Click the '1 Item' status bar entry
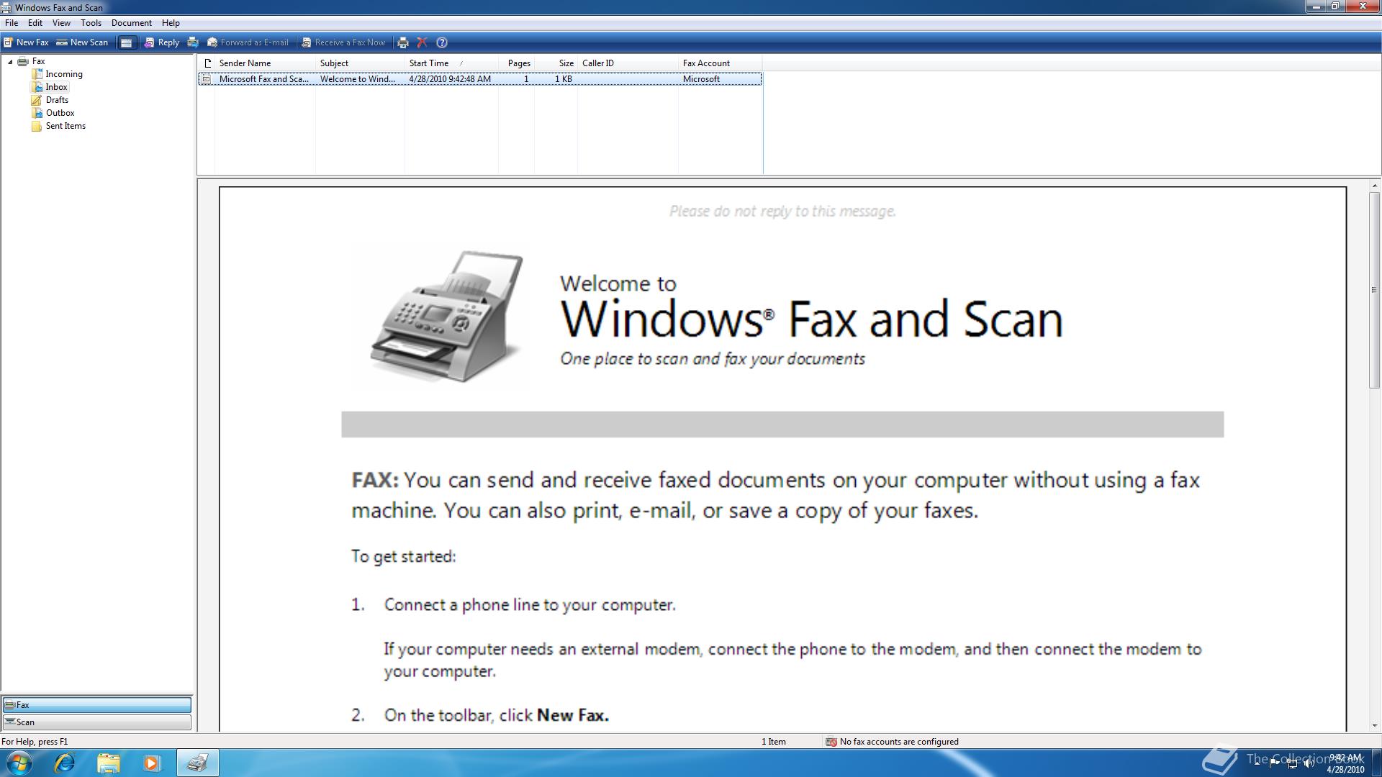Image resolution: width=1382 pixels, height=777 pixels. pyautogui.click(x=774, y=742)
